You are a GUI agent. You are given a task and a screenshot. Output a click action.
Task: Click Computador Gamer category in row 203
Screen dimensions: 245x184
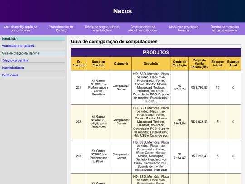pyautogui.click(x=121, y=156)
